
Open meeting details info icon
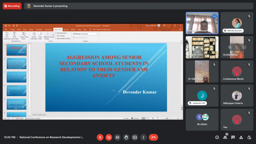[x=217, y=137]
